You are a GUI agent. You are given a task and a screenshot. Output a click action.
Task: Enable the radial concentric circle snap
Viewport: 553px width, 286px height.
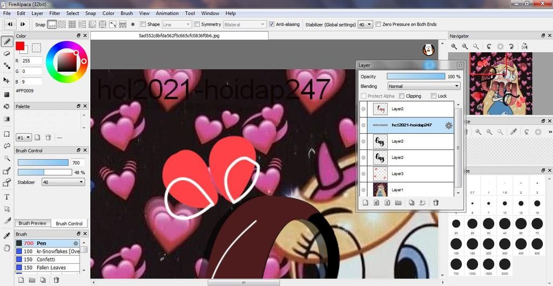(x=102, y=24)
